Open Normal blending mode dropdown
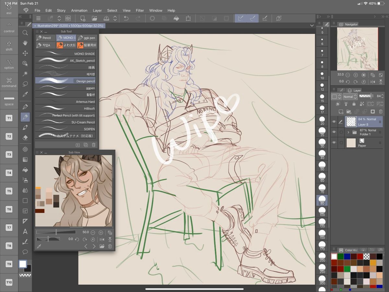This screenshot has height=292, width=389. click(x=350, y=97)
